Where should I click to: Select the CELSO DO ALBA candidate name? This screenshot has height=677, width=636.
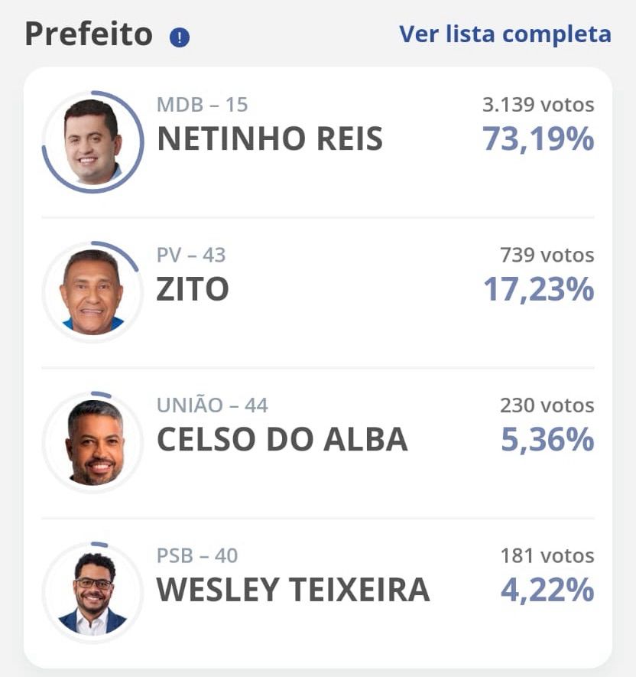point(281,440)
